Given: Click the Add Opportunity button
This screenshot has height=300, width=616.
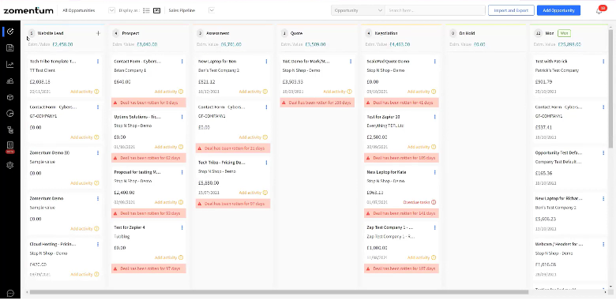Looking at the screenshot, I should pyautogui.click(x=558, y=10).
